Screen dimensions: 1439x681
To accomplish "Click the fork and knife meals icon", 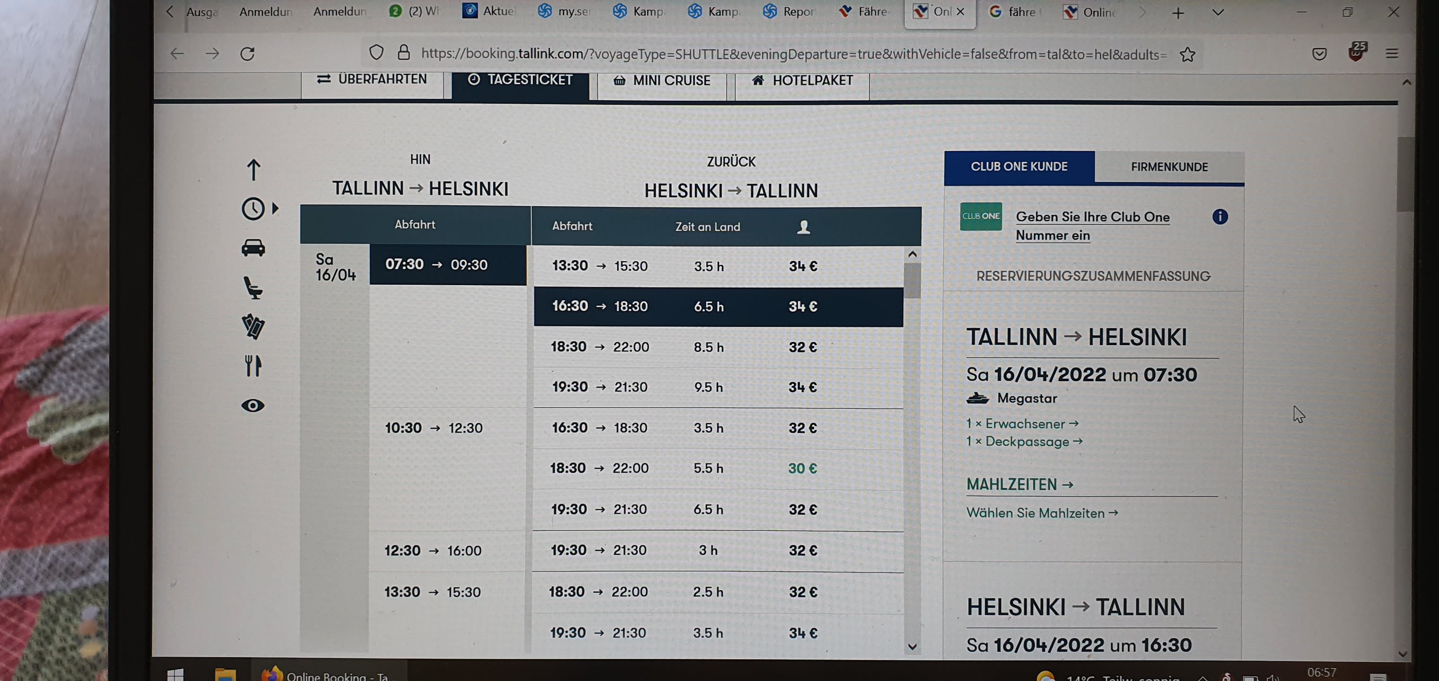I will click(253, 366).
